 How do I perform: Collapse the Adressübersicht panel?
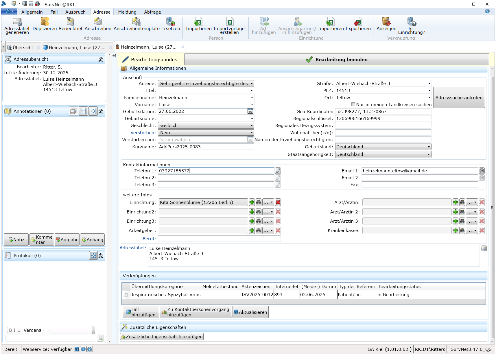click(x=101, y=59)
